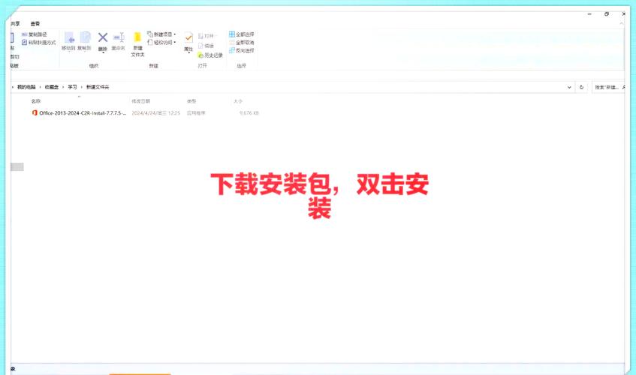The image size is (636, 375).
Task: Open the Share (共享) ribbon tab
Action: click(x=15, y=23)
